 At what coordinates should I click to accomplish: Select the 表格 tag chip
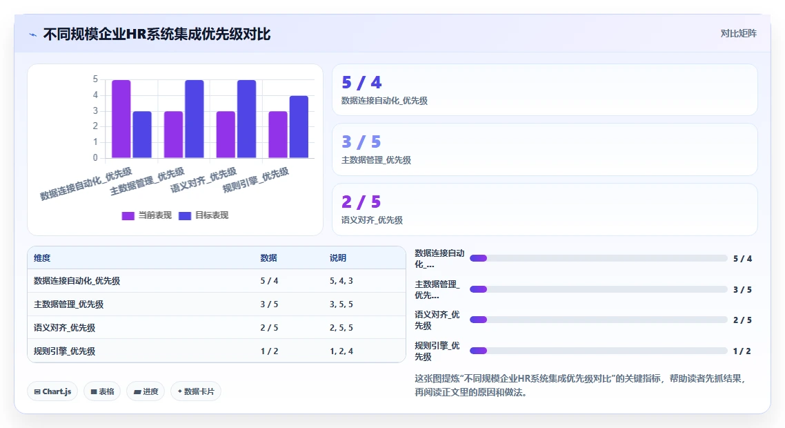102,391
